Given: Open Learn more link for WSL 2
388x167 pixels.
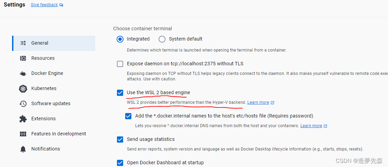Looking at the screenshot, I should tap(258, 102).
